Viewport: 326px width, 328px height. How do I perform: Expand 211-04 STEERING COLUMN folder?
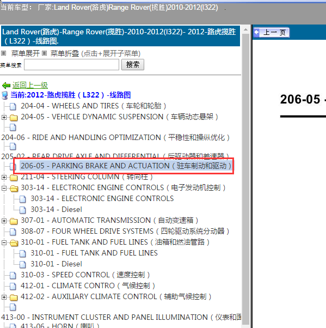click(x=4, y=178)
